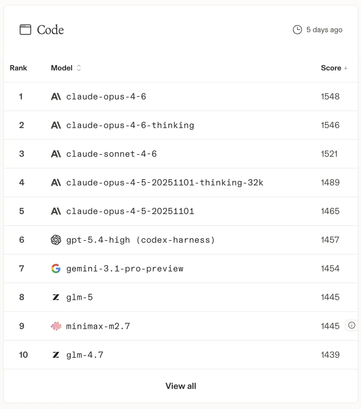Viewport: 361px width, 409px height.
Task: Click the Google logo beside gemini-3.1-pro-preview
Action: coord(56,268)
